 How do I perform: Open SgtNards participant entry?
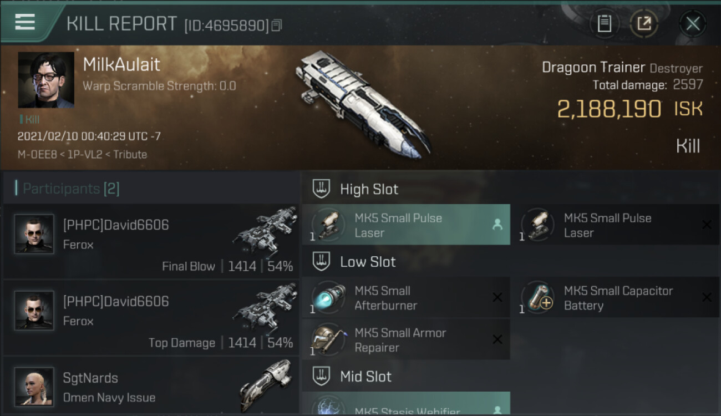[x=151, y=386]
